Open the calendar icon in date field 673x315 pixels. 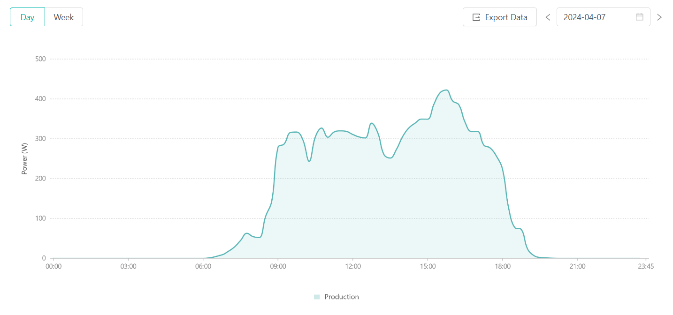point(639,17)
